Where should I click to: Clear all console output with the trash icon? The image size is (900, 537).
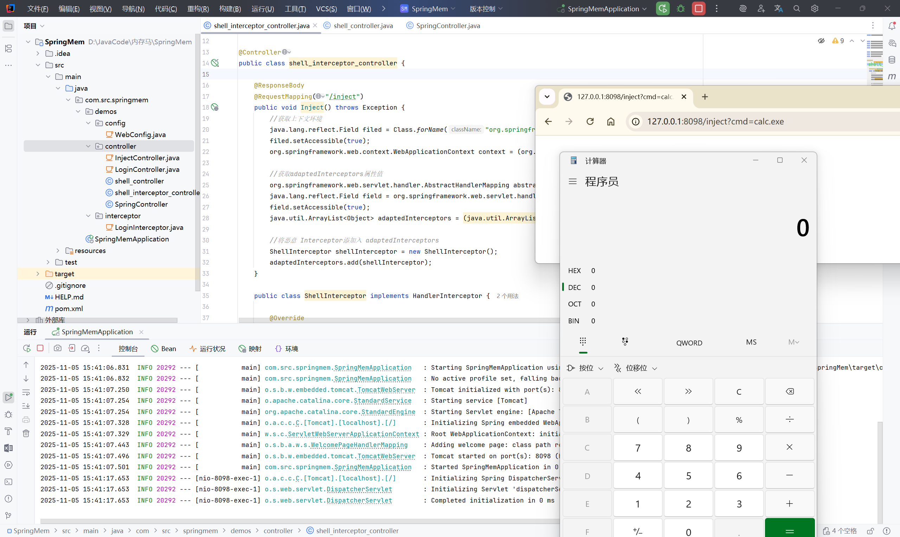26,434
